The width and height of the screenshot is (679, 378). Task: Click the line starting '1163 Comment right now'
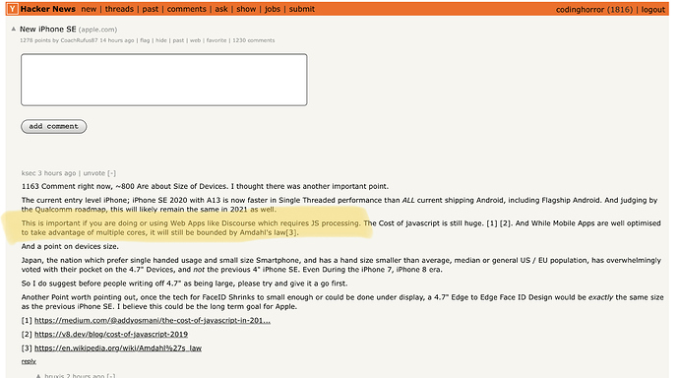(205, 186)
